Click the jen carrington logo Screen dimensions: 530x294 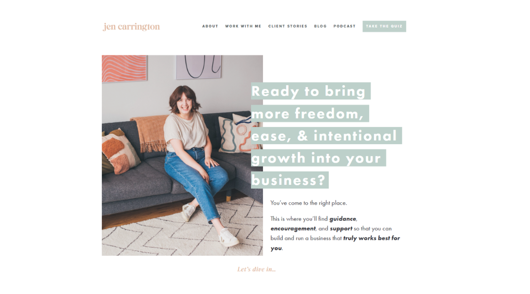131,26
